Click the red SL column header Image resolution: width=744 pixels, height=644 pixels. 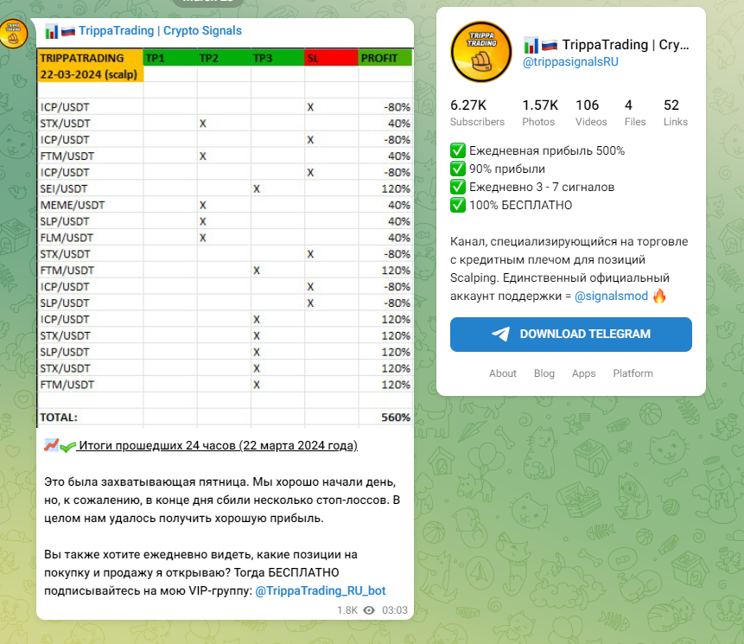[331, 58]
